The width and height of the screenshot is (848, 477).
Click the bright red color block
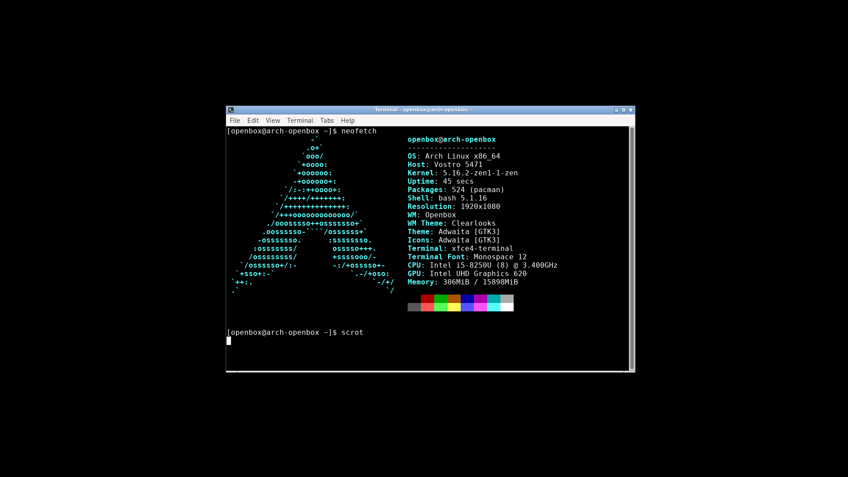(x=428, y=307)
